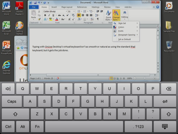Open Internet Explorer desktop shortcut
Image resolution: width=178 pixels, height=134 pixels.
coord(6,67)
